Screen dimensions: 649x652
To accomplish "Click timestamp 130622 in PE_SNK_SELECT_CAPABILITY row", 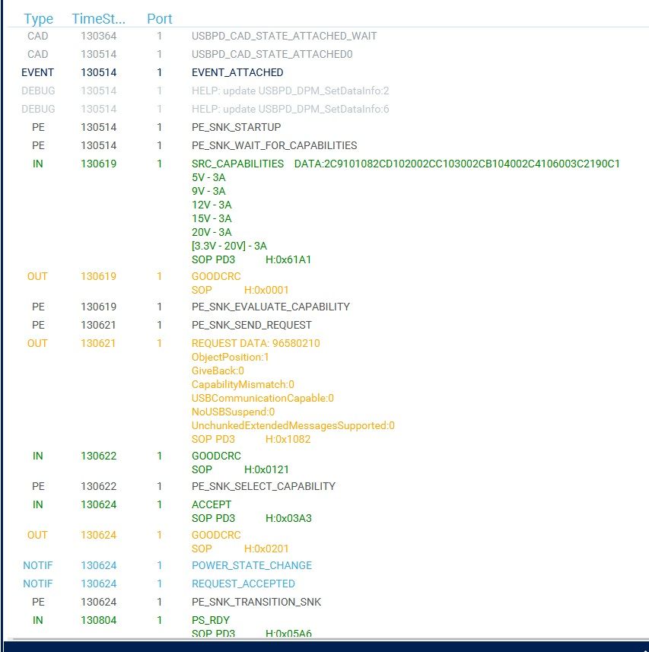I will click(99, 486).
